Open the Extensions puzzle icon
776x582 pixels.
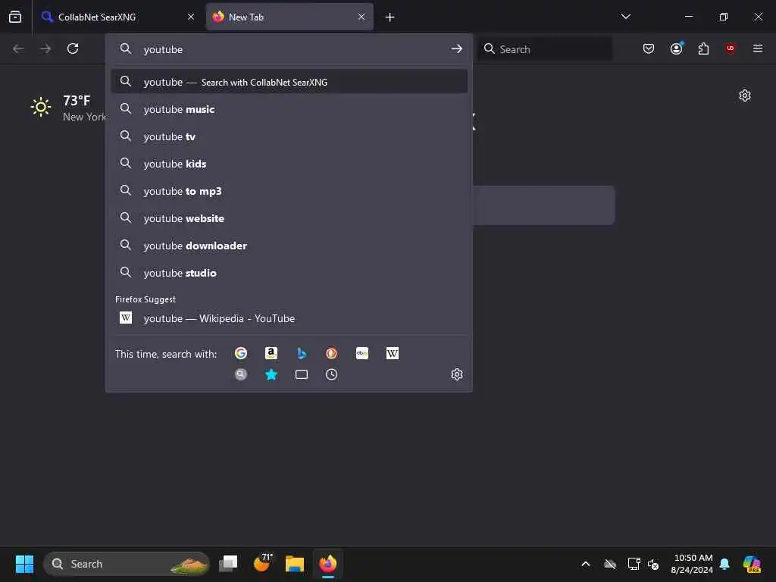pyautogui.click(x=703, y=48)
